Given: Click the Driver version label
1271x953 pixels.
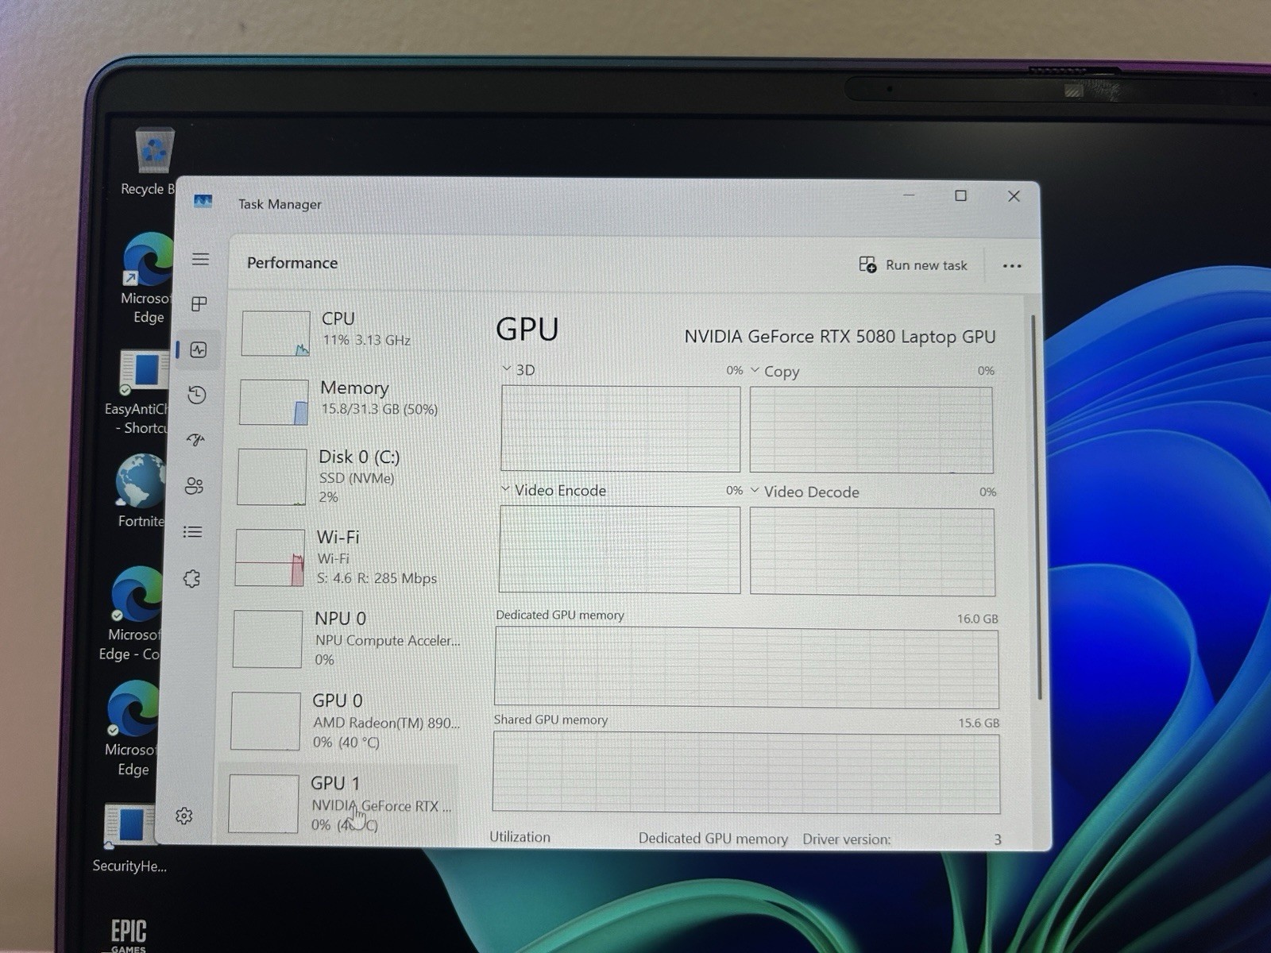Looking at the screenshot, I should 847,839.
